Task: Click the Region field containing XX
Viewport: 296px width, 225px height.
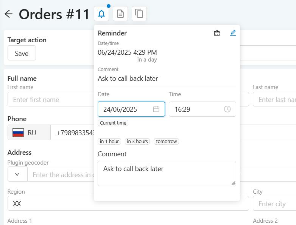Action: [x=128, y=203]
